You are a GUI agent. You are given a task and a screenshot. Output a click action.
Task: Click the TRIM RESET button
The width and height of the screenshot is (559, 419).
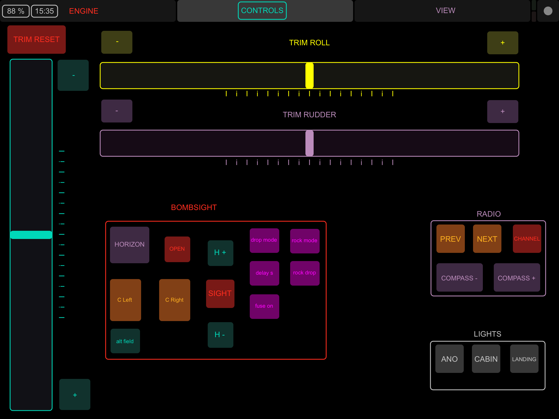click(x=37, y=40)
